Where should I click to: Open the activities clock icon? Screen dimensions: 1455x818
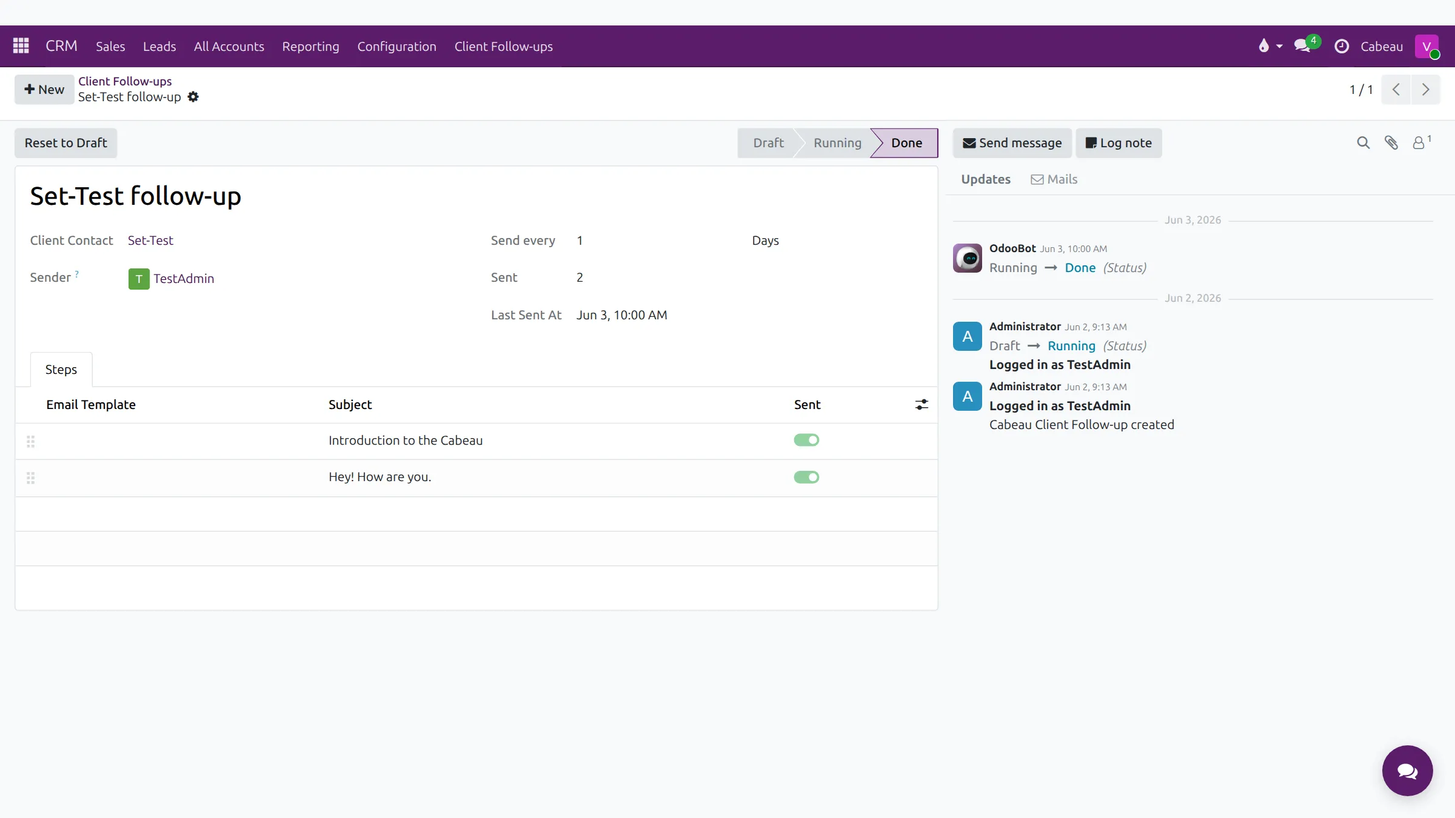tap(1342, 46)
